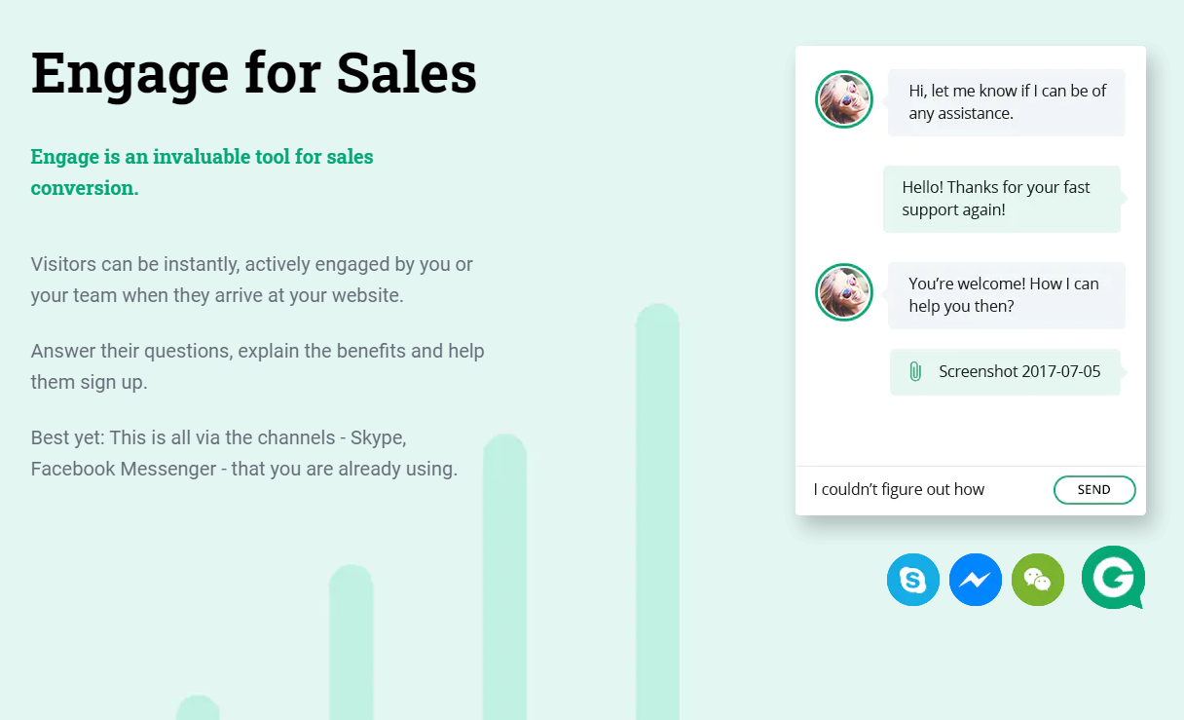
Task: Click the green 'Engage is an invaluable tool' subtitle
Action: pyautogui.click(x=202, y=172)
